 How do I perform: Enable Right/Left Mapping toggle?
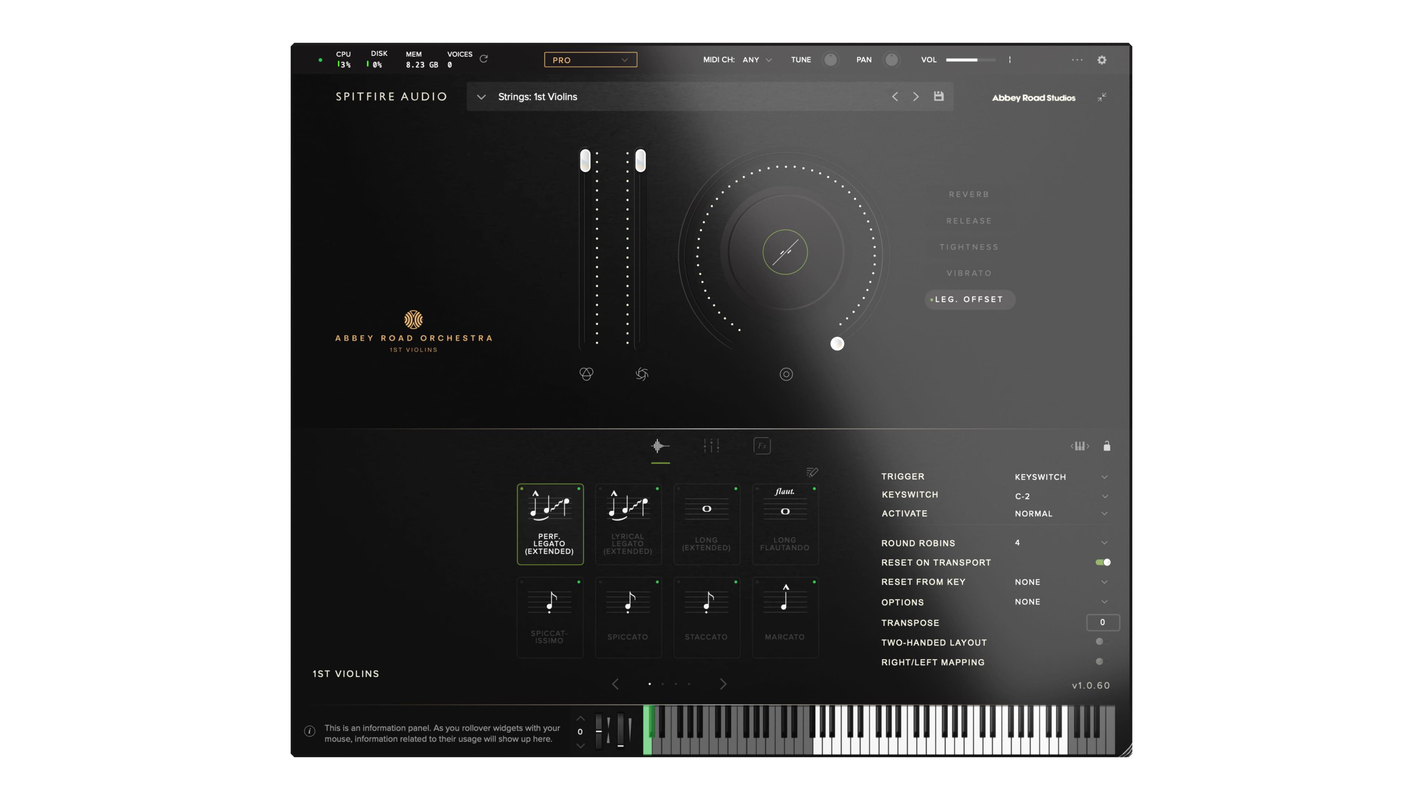[1102, 661]
